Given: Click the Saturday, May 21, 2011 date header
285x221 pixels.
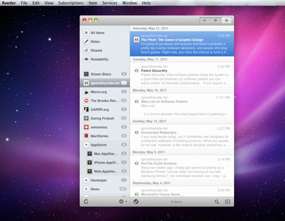Looking at the screenshot, I should click(151, 28).
